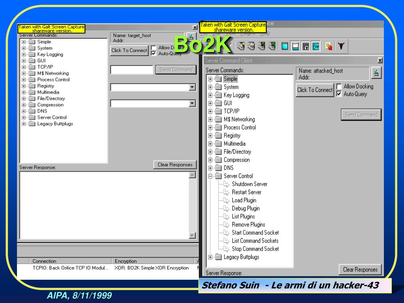The image size is (404, 303).
Task: Click the Load Plugin command arrow icon
Action: (226, 200)
